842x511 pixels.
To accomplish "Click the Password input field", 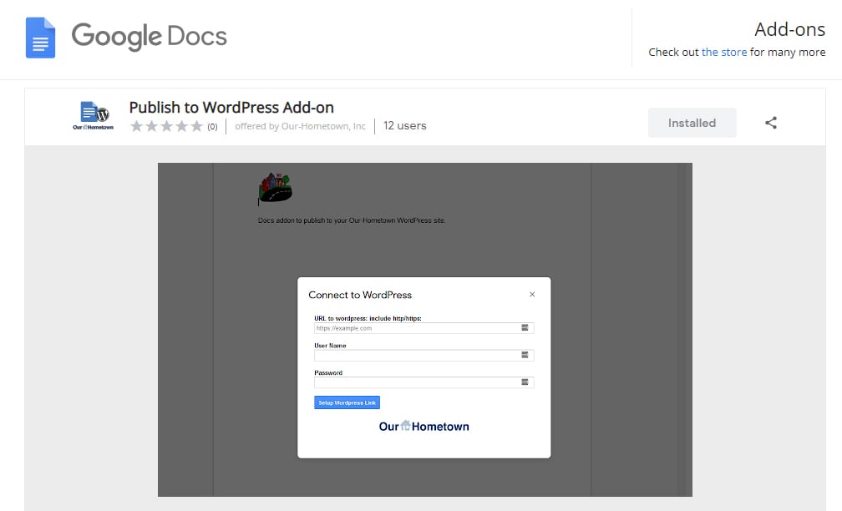I will 424,382.
